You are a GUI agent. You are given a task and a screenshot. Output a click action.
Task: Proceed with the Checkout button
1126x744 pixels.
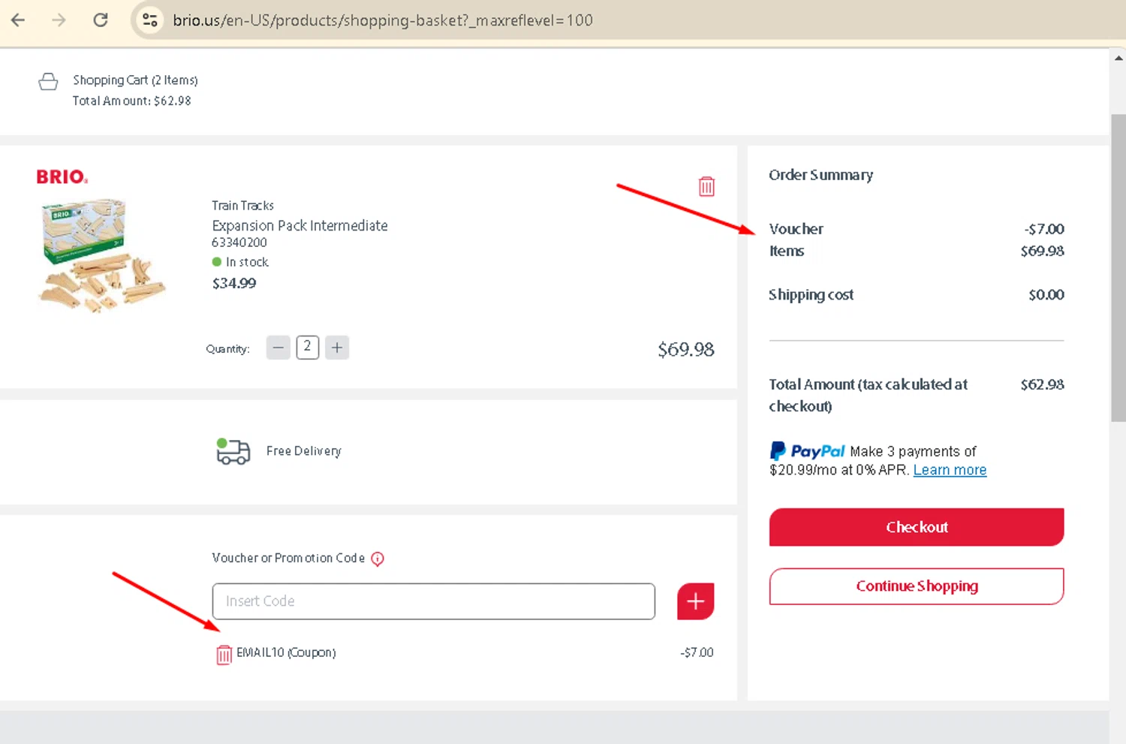tap(917, 527)
